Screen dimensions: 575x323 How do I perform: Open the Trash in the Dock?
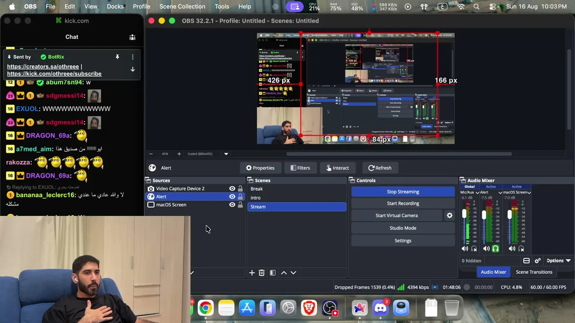[x=451, y=308]
